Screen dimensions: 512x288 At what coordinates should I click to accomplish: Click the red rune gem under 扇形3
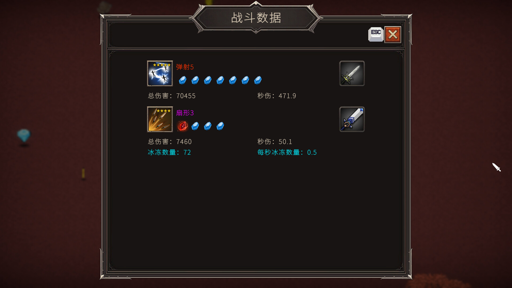(183, 126)
